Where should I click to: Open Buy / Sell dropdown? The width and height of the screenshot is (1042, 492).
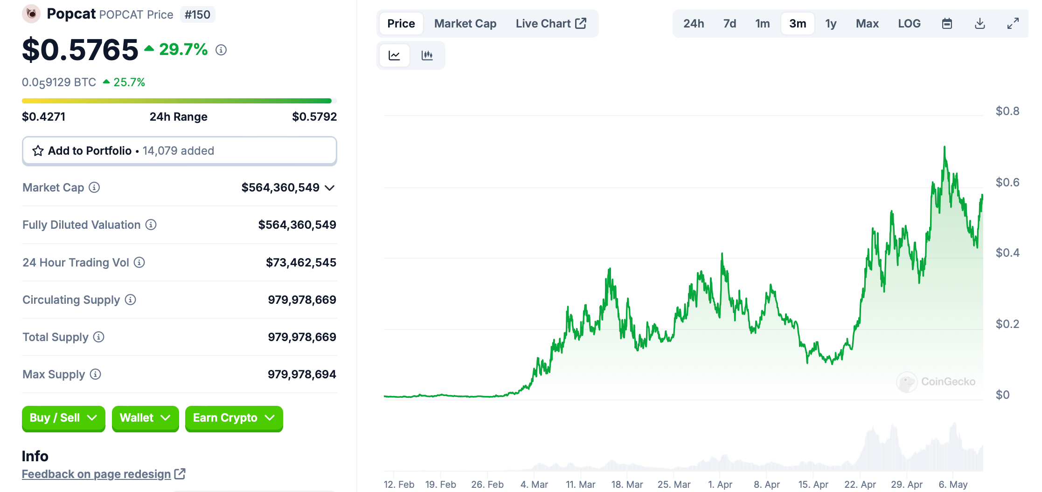[x=63, y=418]
